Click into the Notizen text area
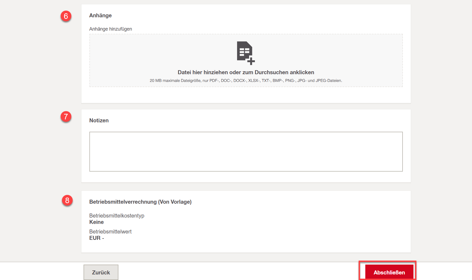The image size is (472, 280). tap(246, 152)
